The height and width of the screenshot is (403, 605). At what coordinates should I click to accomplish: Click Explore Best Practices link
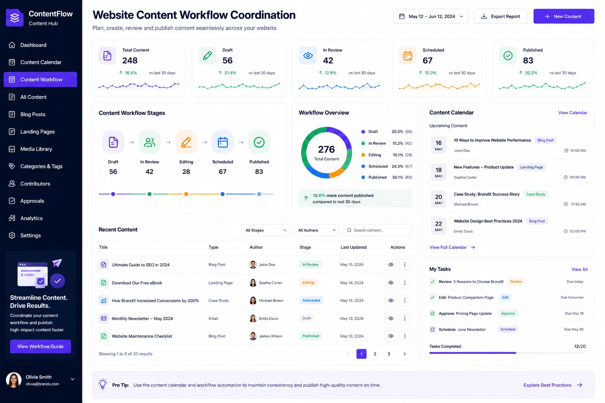pos(553,385)
